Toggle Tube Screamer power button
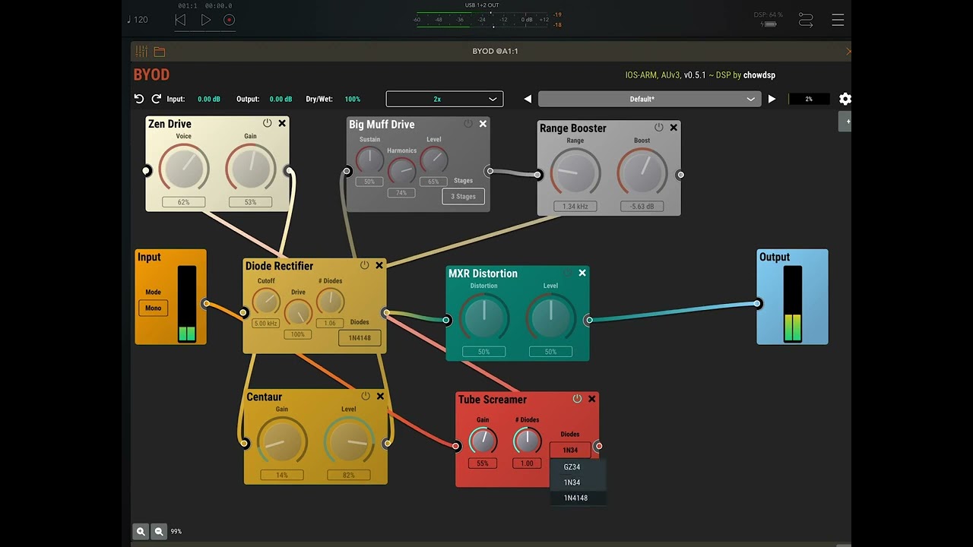The image size is (973, 547). (577, 399)
